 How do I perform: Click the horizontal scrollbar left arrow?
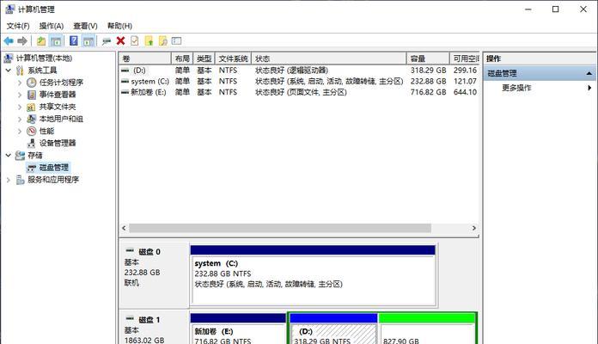click(124, 228)
